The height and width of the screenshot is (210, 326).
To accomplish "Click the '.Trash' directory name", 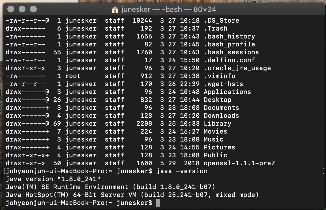I will tap(216, 29).
